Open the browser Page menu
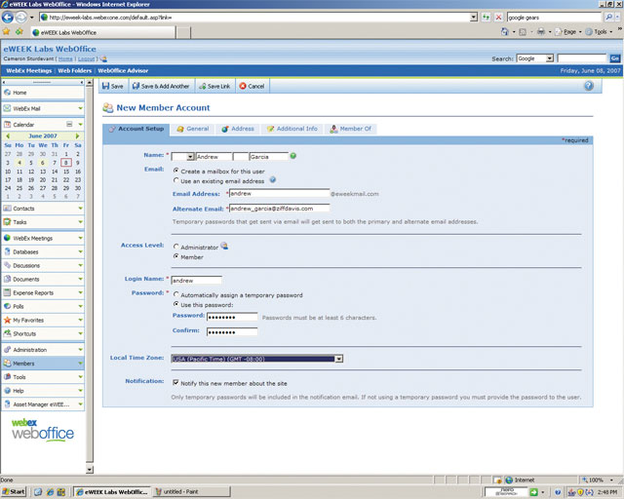This screenshot has width=624, height=499. tap(568, 32)
